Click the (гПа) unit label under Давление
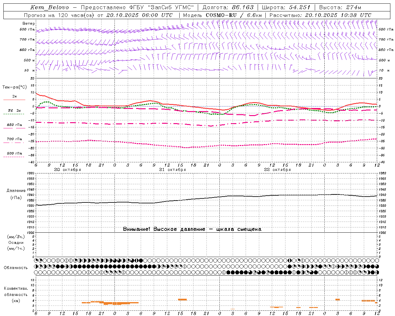The image size is (395, 316). (x=16, y=198)
